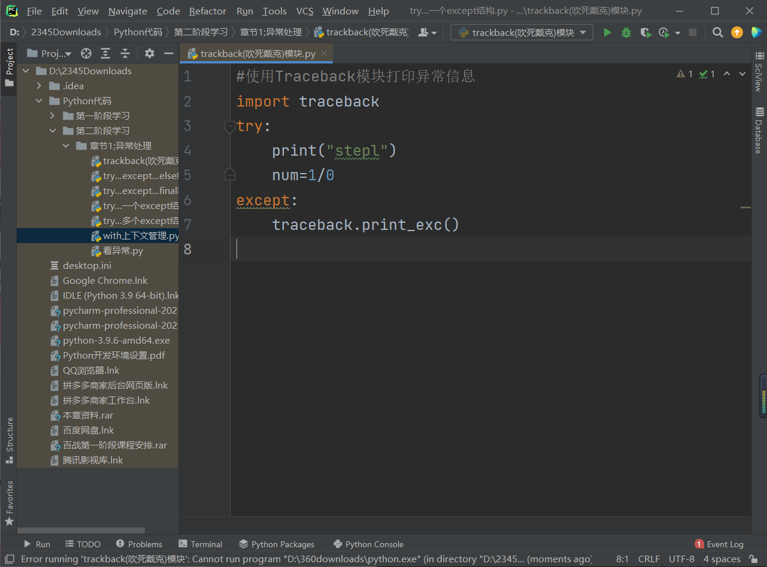Image resolution: width=767 pixels, height=567 pixels.
Task: Select 百度网盘.lnk file
Action: point(98,430)
